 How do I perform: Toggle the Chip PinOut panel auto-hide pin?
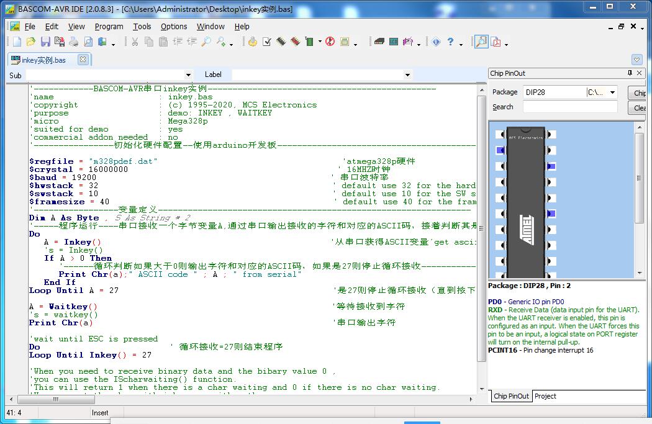630,73
